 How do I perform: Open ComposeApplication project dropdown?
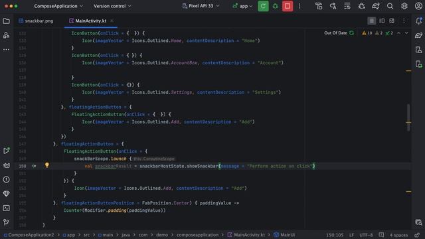click(58, 6)
